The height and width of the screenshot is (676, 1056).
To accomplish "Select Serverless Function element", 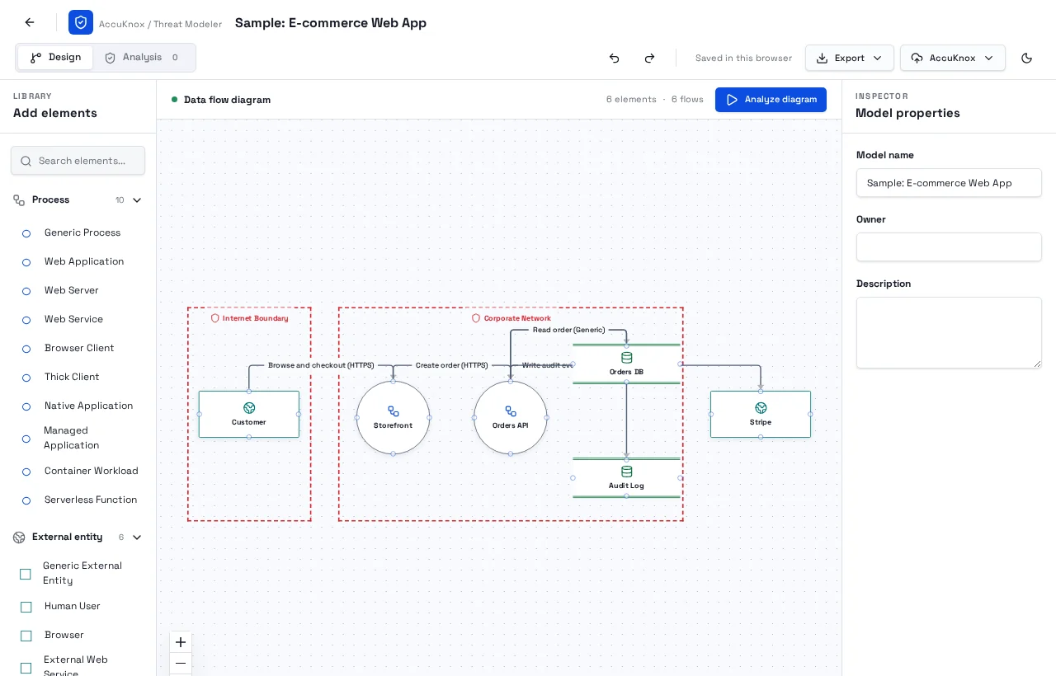I will click(78, 500).
